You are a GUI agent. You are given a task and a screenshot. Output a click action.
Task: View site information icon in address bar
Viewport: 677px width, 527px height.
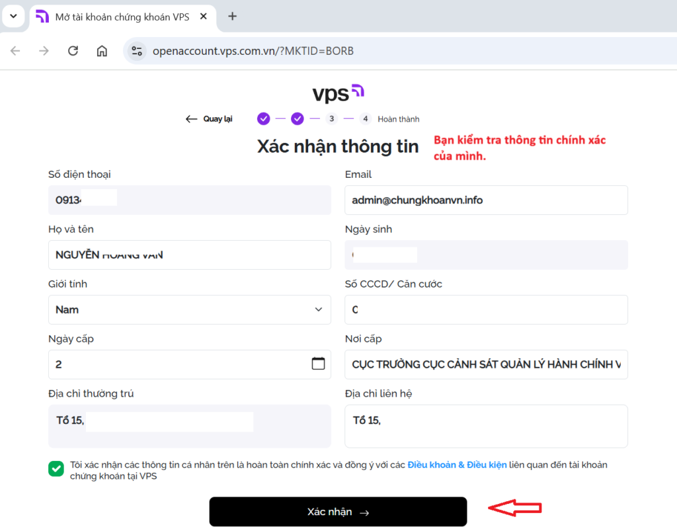(x=137, y=51)
